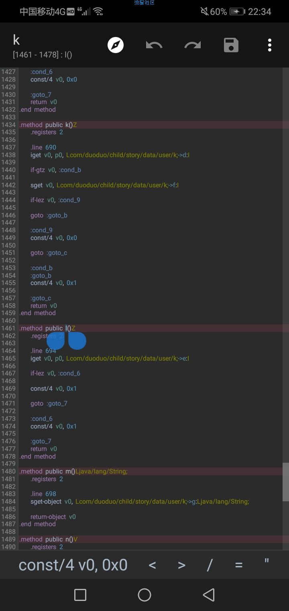This screenshot has width=289, height=611.
Task: Tap 'return v0' on line 1458
Action: click(x=44, y=306)
